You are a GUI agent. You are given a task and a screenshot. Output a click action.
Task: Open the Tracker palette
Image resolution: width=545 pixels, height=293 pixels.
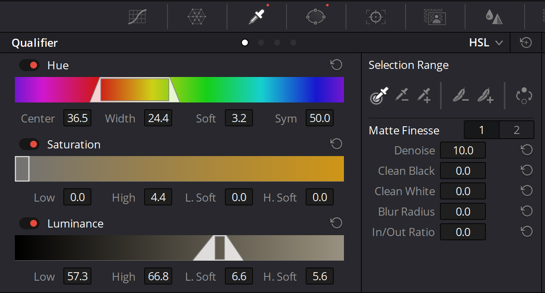pos(375,17)
